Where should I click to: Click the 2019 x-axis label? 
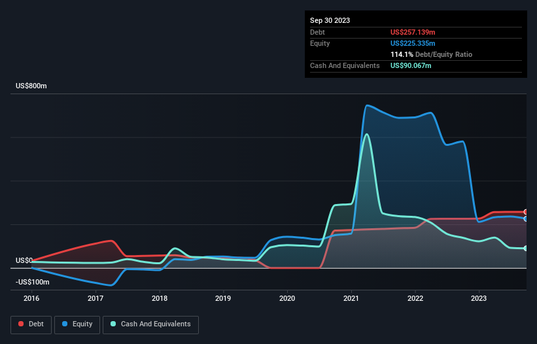click(x=223, y=298)
